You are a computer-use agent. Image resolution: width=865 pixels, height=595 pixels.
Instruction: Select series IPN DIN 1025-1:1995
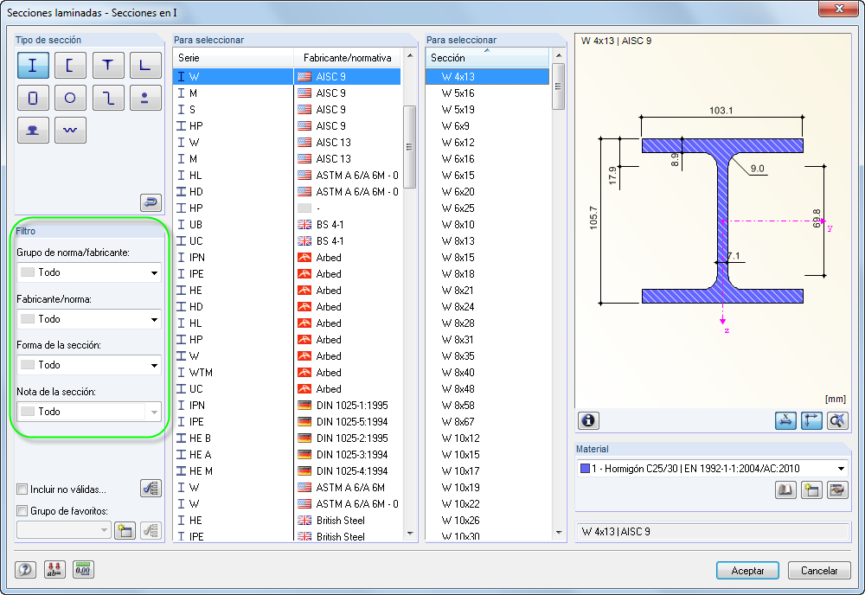(x=287, y=406)
